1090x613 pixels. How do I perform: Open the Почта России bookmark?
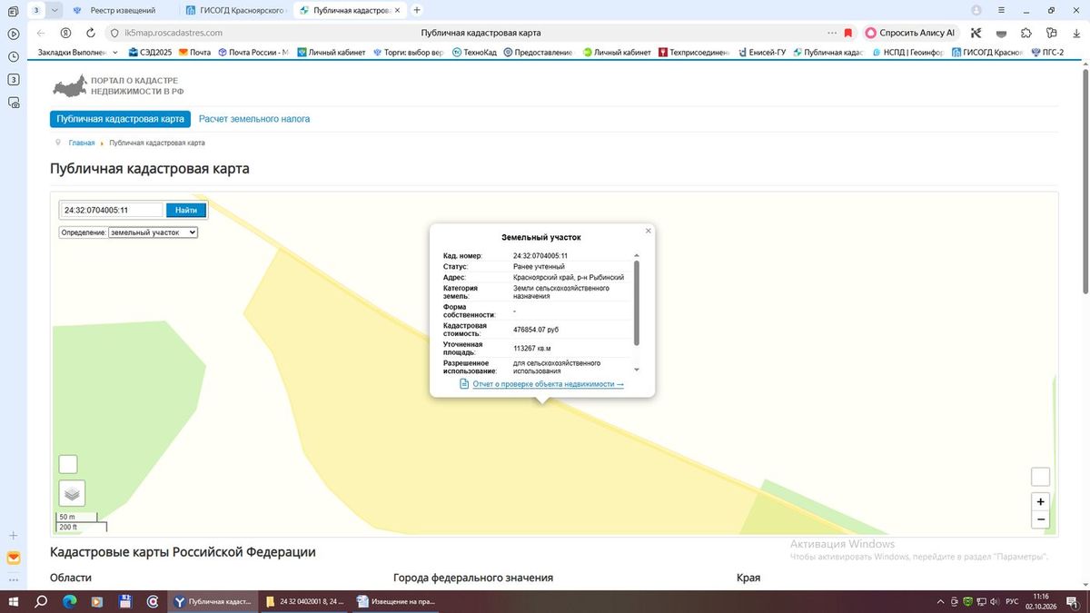coord(253,53)
